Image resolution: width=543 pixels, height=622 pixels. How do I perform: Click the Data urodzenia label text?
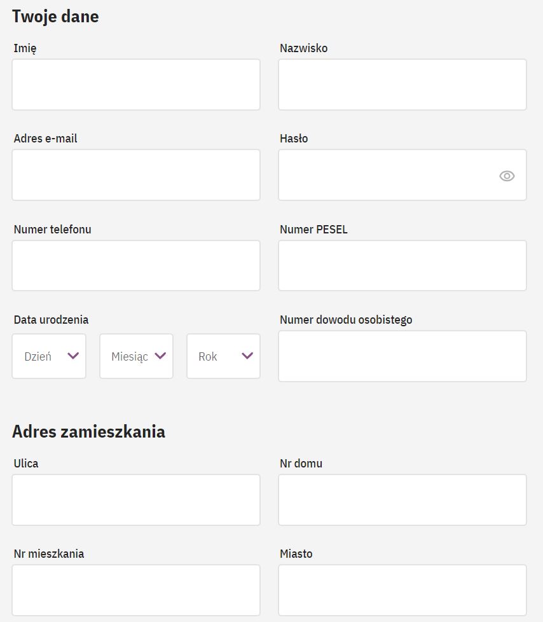point(51,320)
